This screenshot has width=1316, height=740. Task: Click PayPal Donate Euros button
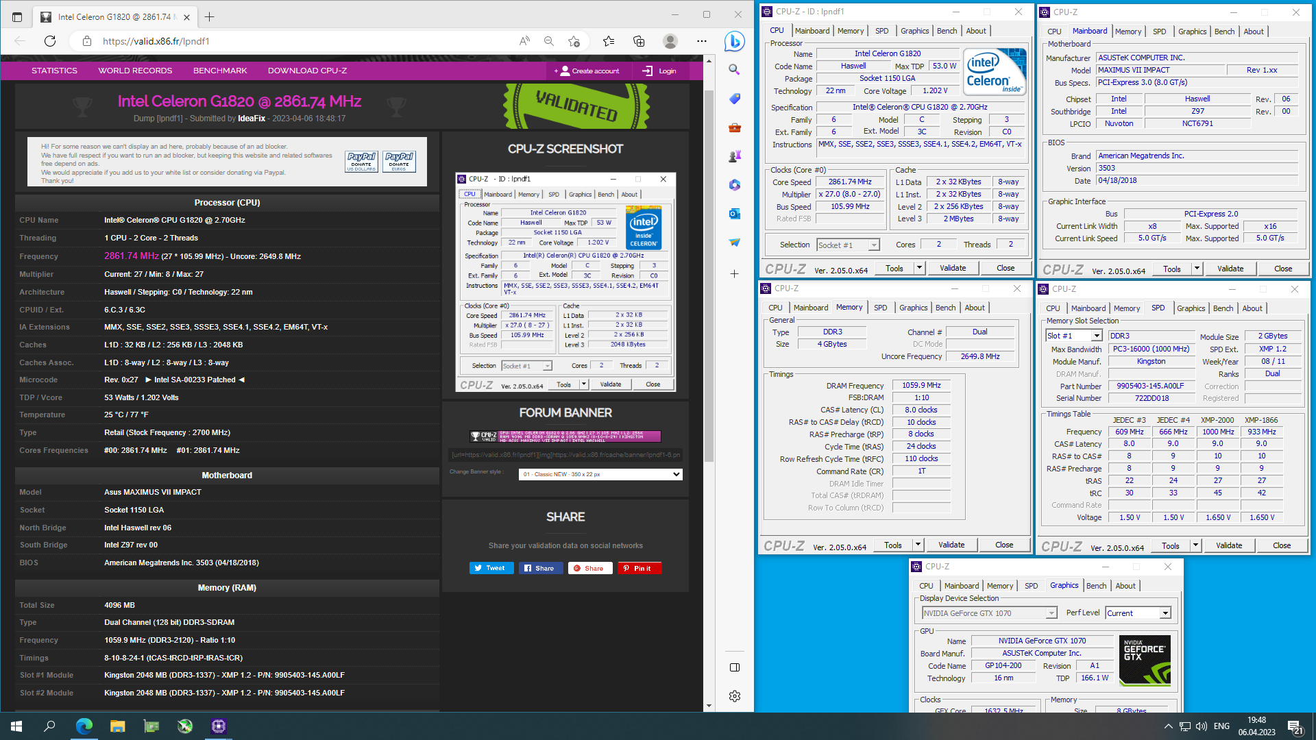[x=399, y=162]
